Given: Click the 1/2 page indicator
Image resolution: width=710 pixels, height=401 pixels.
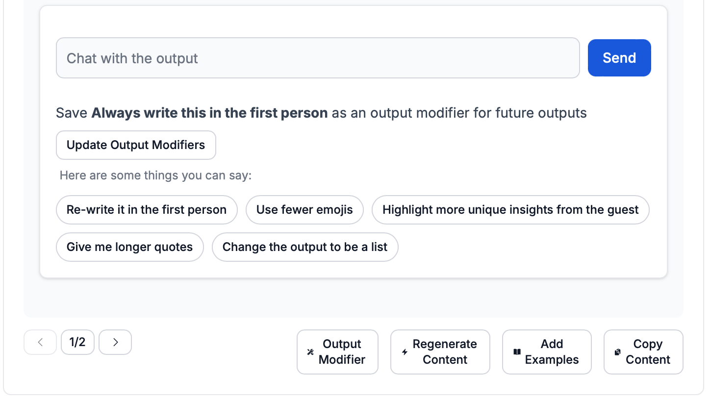Looking at the screenshot, I should pyautogui.click(x=77, y=342).
